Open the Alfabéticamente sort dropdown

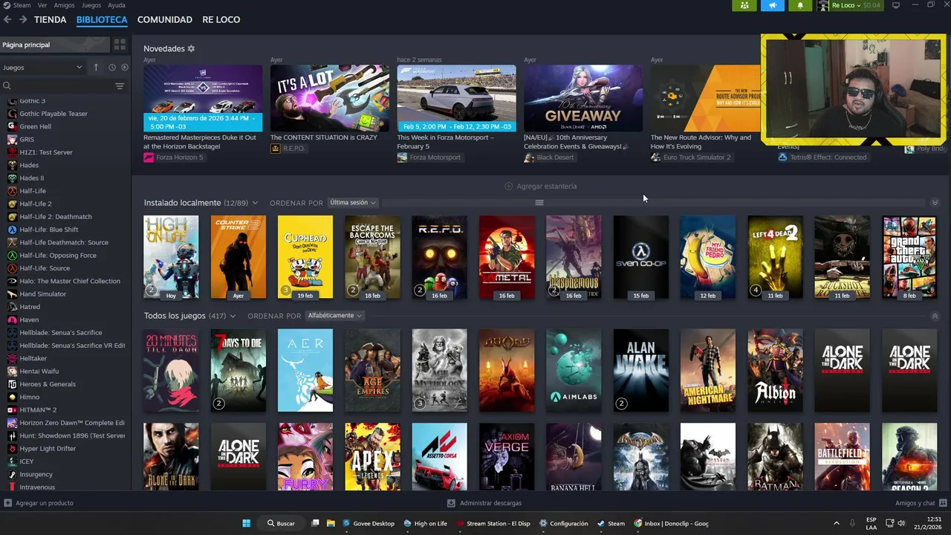click(334, 316)
